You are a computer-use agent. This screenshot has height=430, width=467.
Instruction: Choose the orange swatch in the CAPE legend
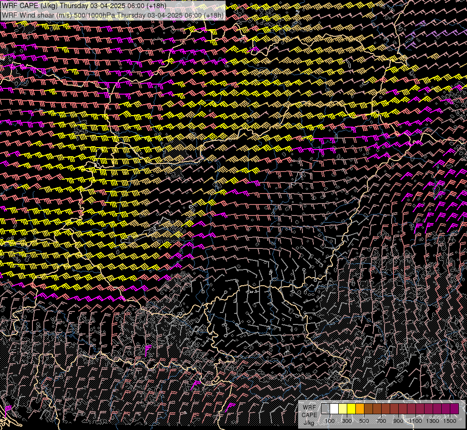[x=360, y=408]
